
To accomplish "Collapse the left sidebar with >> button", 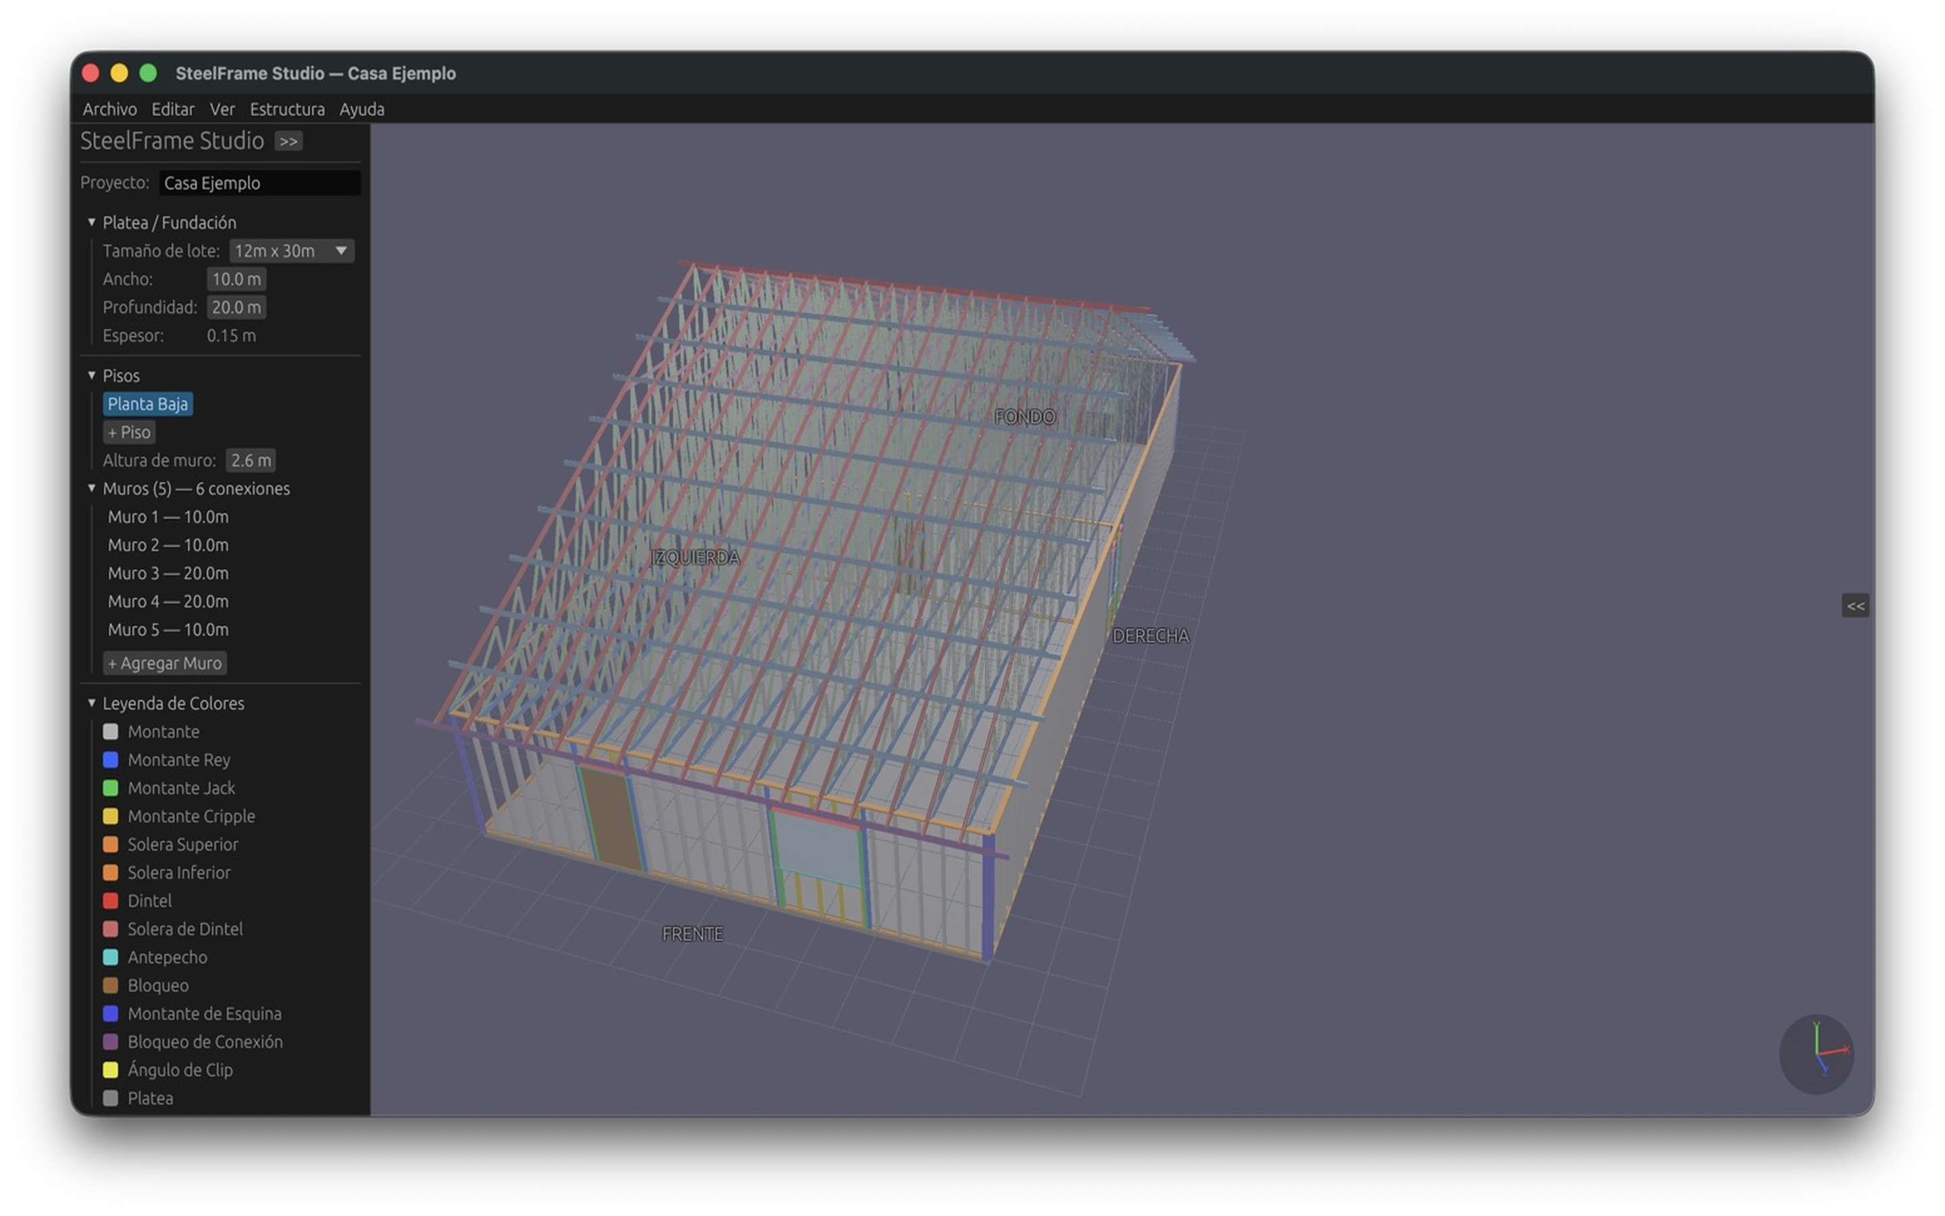I will coord(288,142).
